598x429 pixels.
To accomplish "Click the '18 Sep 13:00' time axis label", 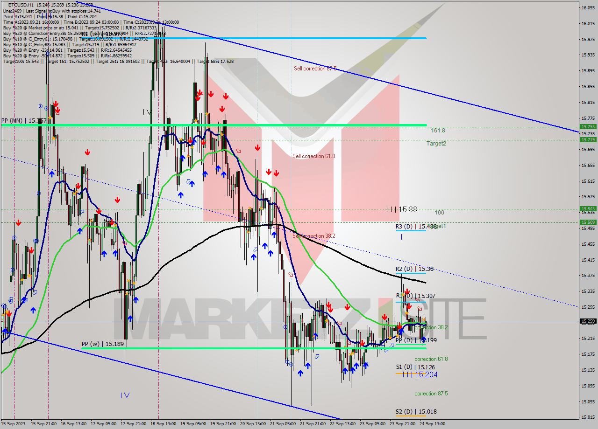I will pyautogui.click(x=164, y=424).
